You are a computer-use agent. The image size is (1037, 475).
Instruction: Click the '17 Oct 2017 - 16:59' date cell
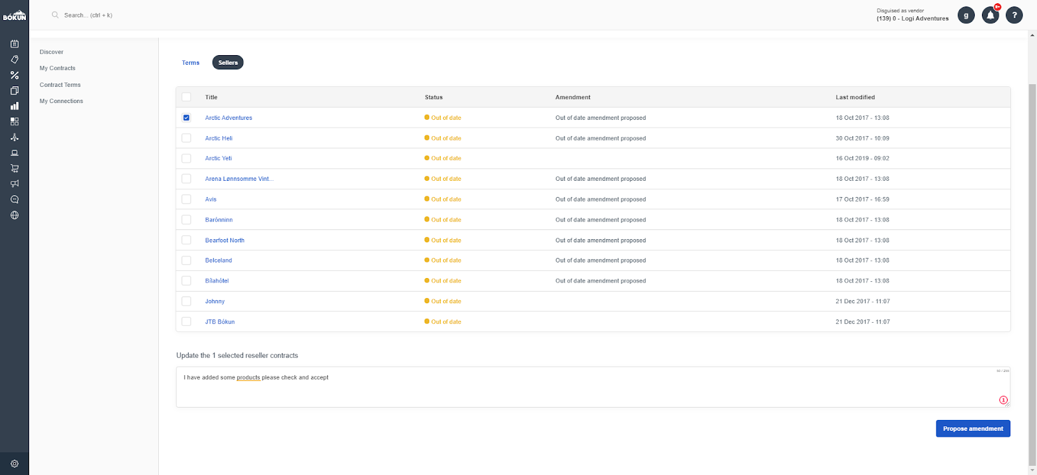coord(863,200)
